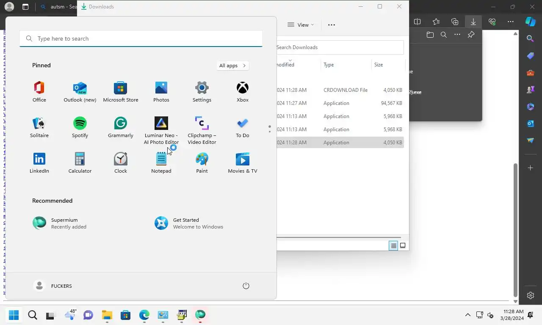
Task: Open Edge sidebar settings gear
Action: 531,295
